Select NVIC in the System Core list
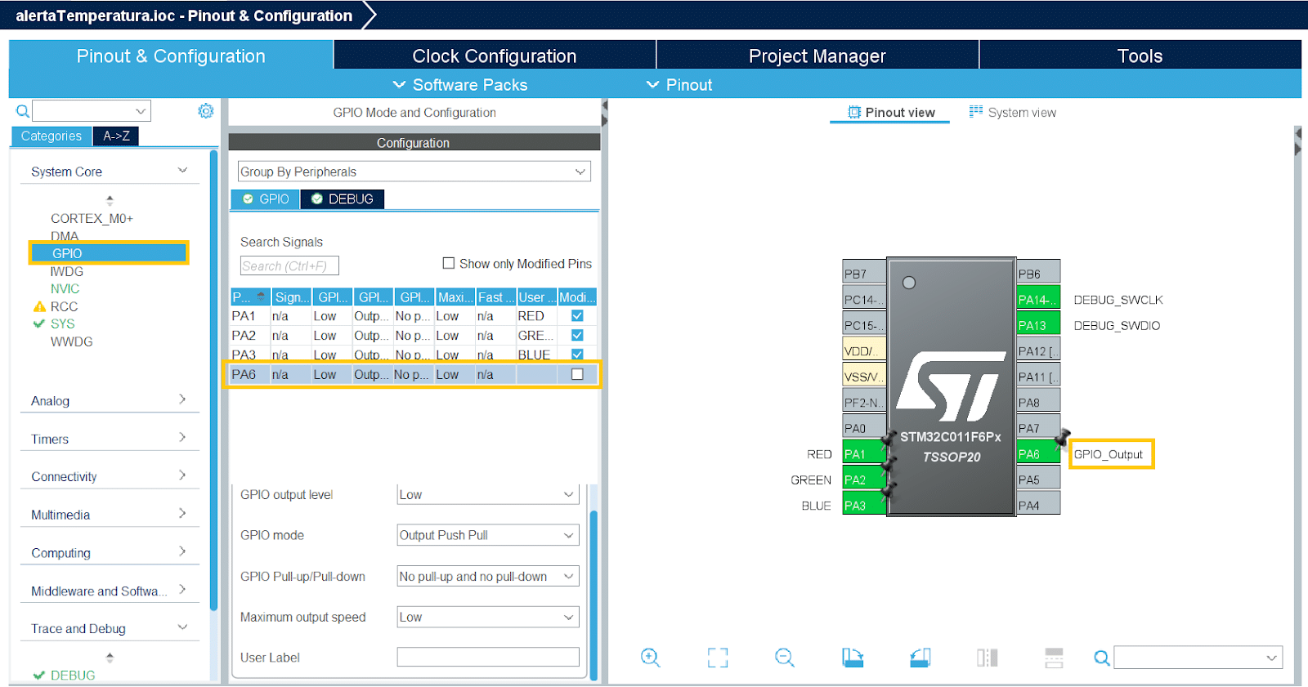The image size is (1308, 687). click(65, 289)
